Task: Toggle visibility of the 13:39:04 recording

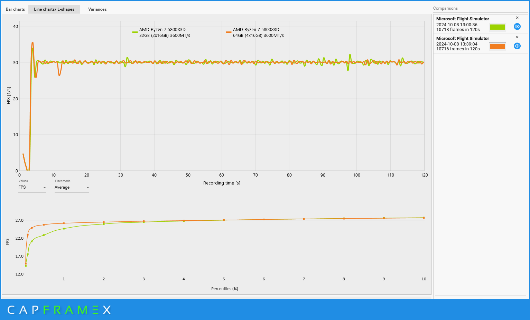Action: [x=517, y=46]
